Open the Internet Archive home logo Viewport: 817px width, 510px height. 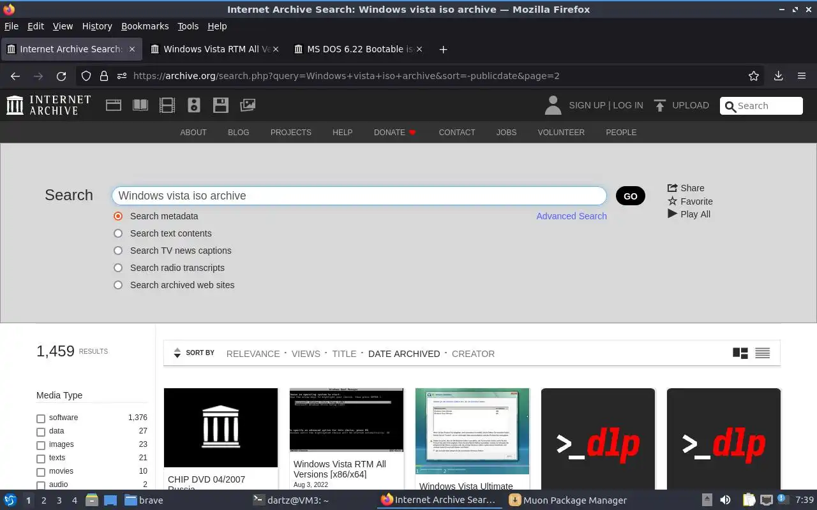click(x=49, y=105)
